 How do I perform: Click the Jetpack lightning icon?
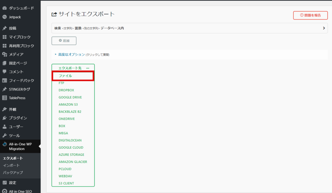(5, 17)
